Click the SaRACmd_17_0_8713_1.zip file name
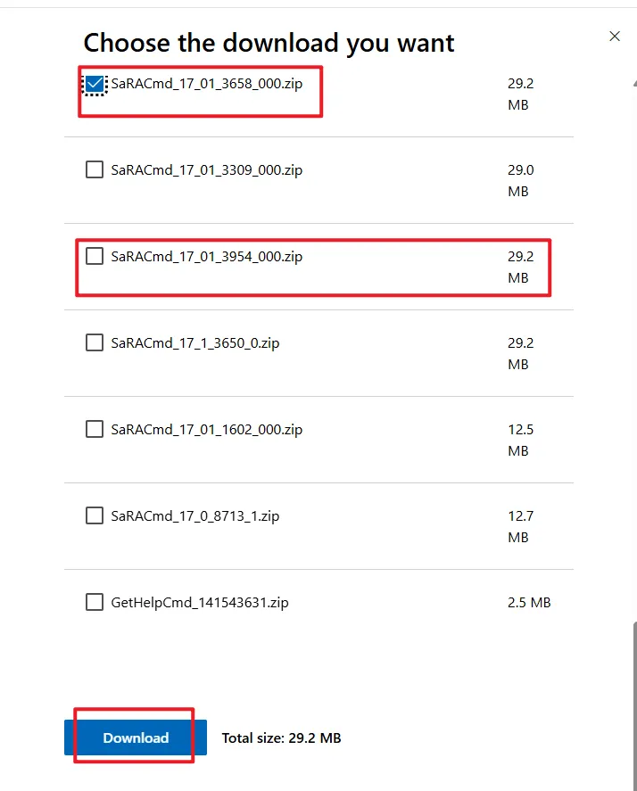The width and height of the screenshot is (637, 791). pos(194,515)
